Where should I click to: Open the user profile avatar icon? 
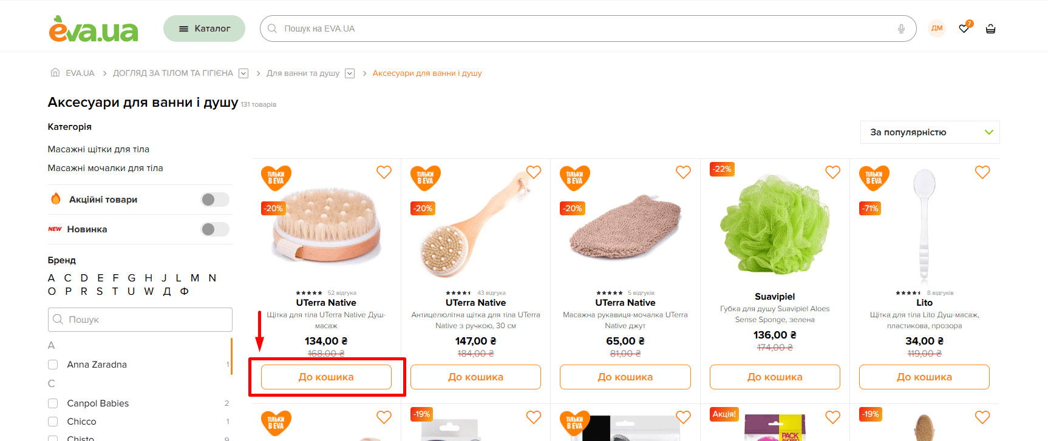pos(937,29)
